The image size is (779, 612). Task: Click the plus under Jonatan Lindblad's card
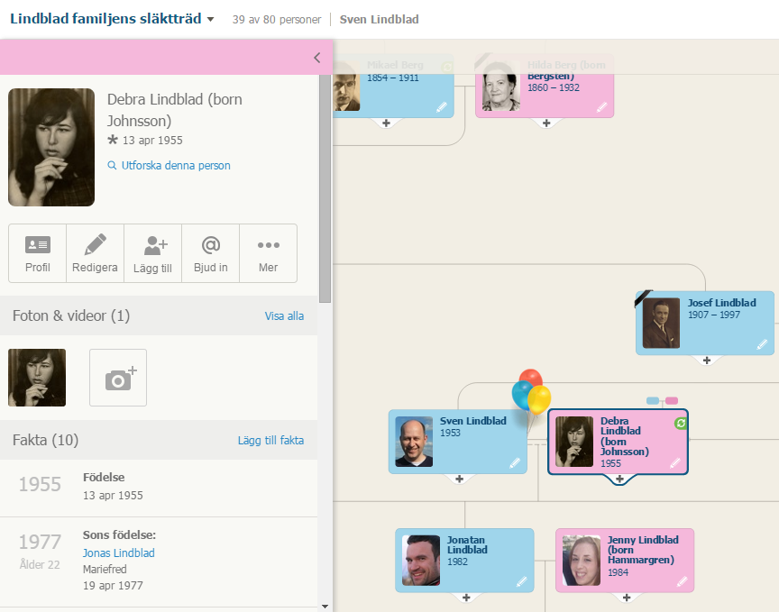466,598
